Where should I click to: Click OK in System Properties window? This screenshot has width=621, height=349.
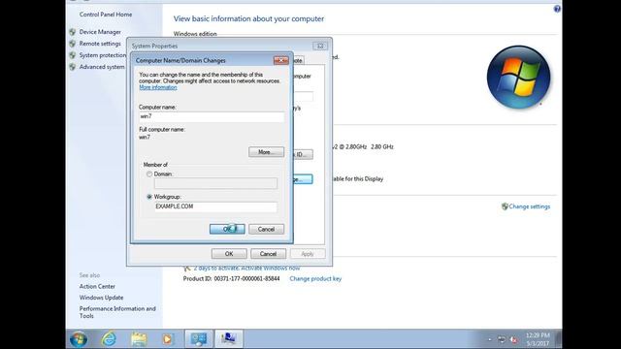click(229, 254)
